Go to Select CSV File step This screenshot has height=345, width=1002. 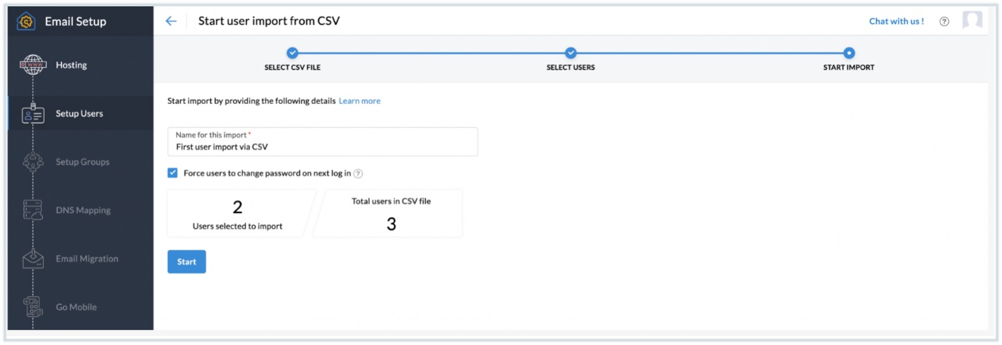[292, 53]
